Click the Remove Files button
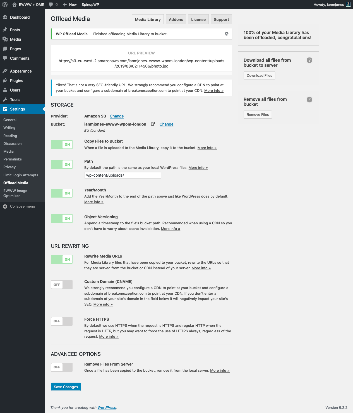 tap(258, 114)
